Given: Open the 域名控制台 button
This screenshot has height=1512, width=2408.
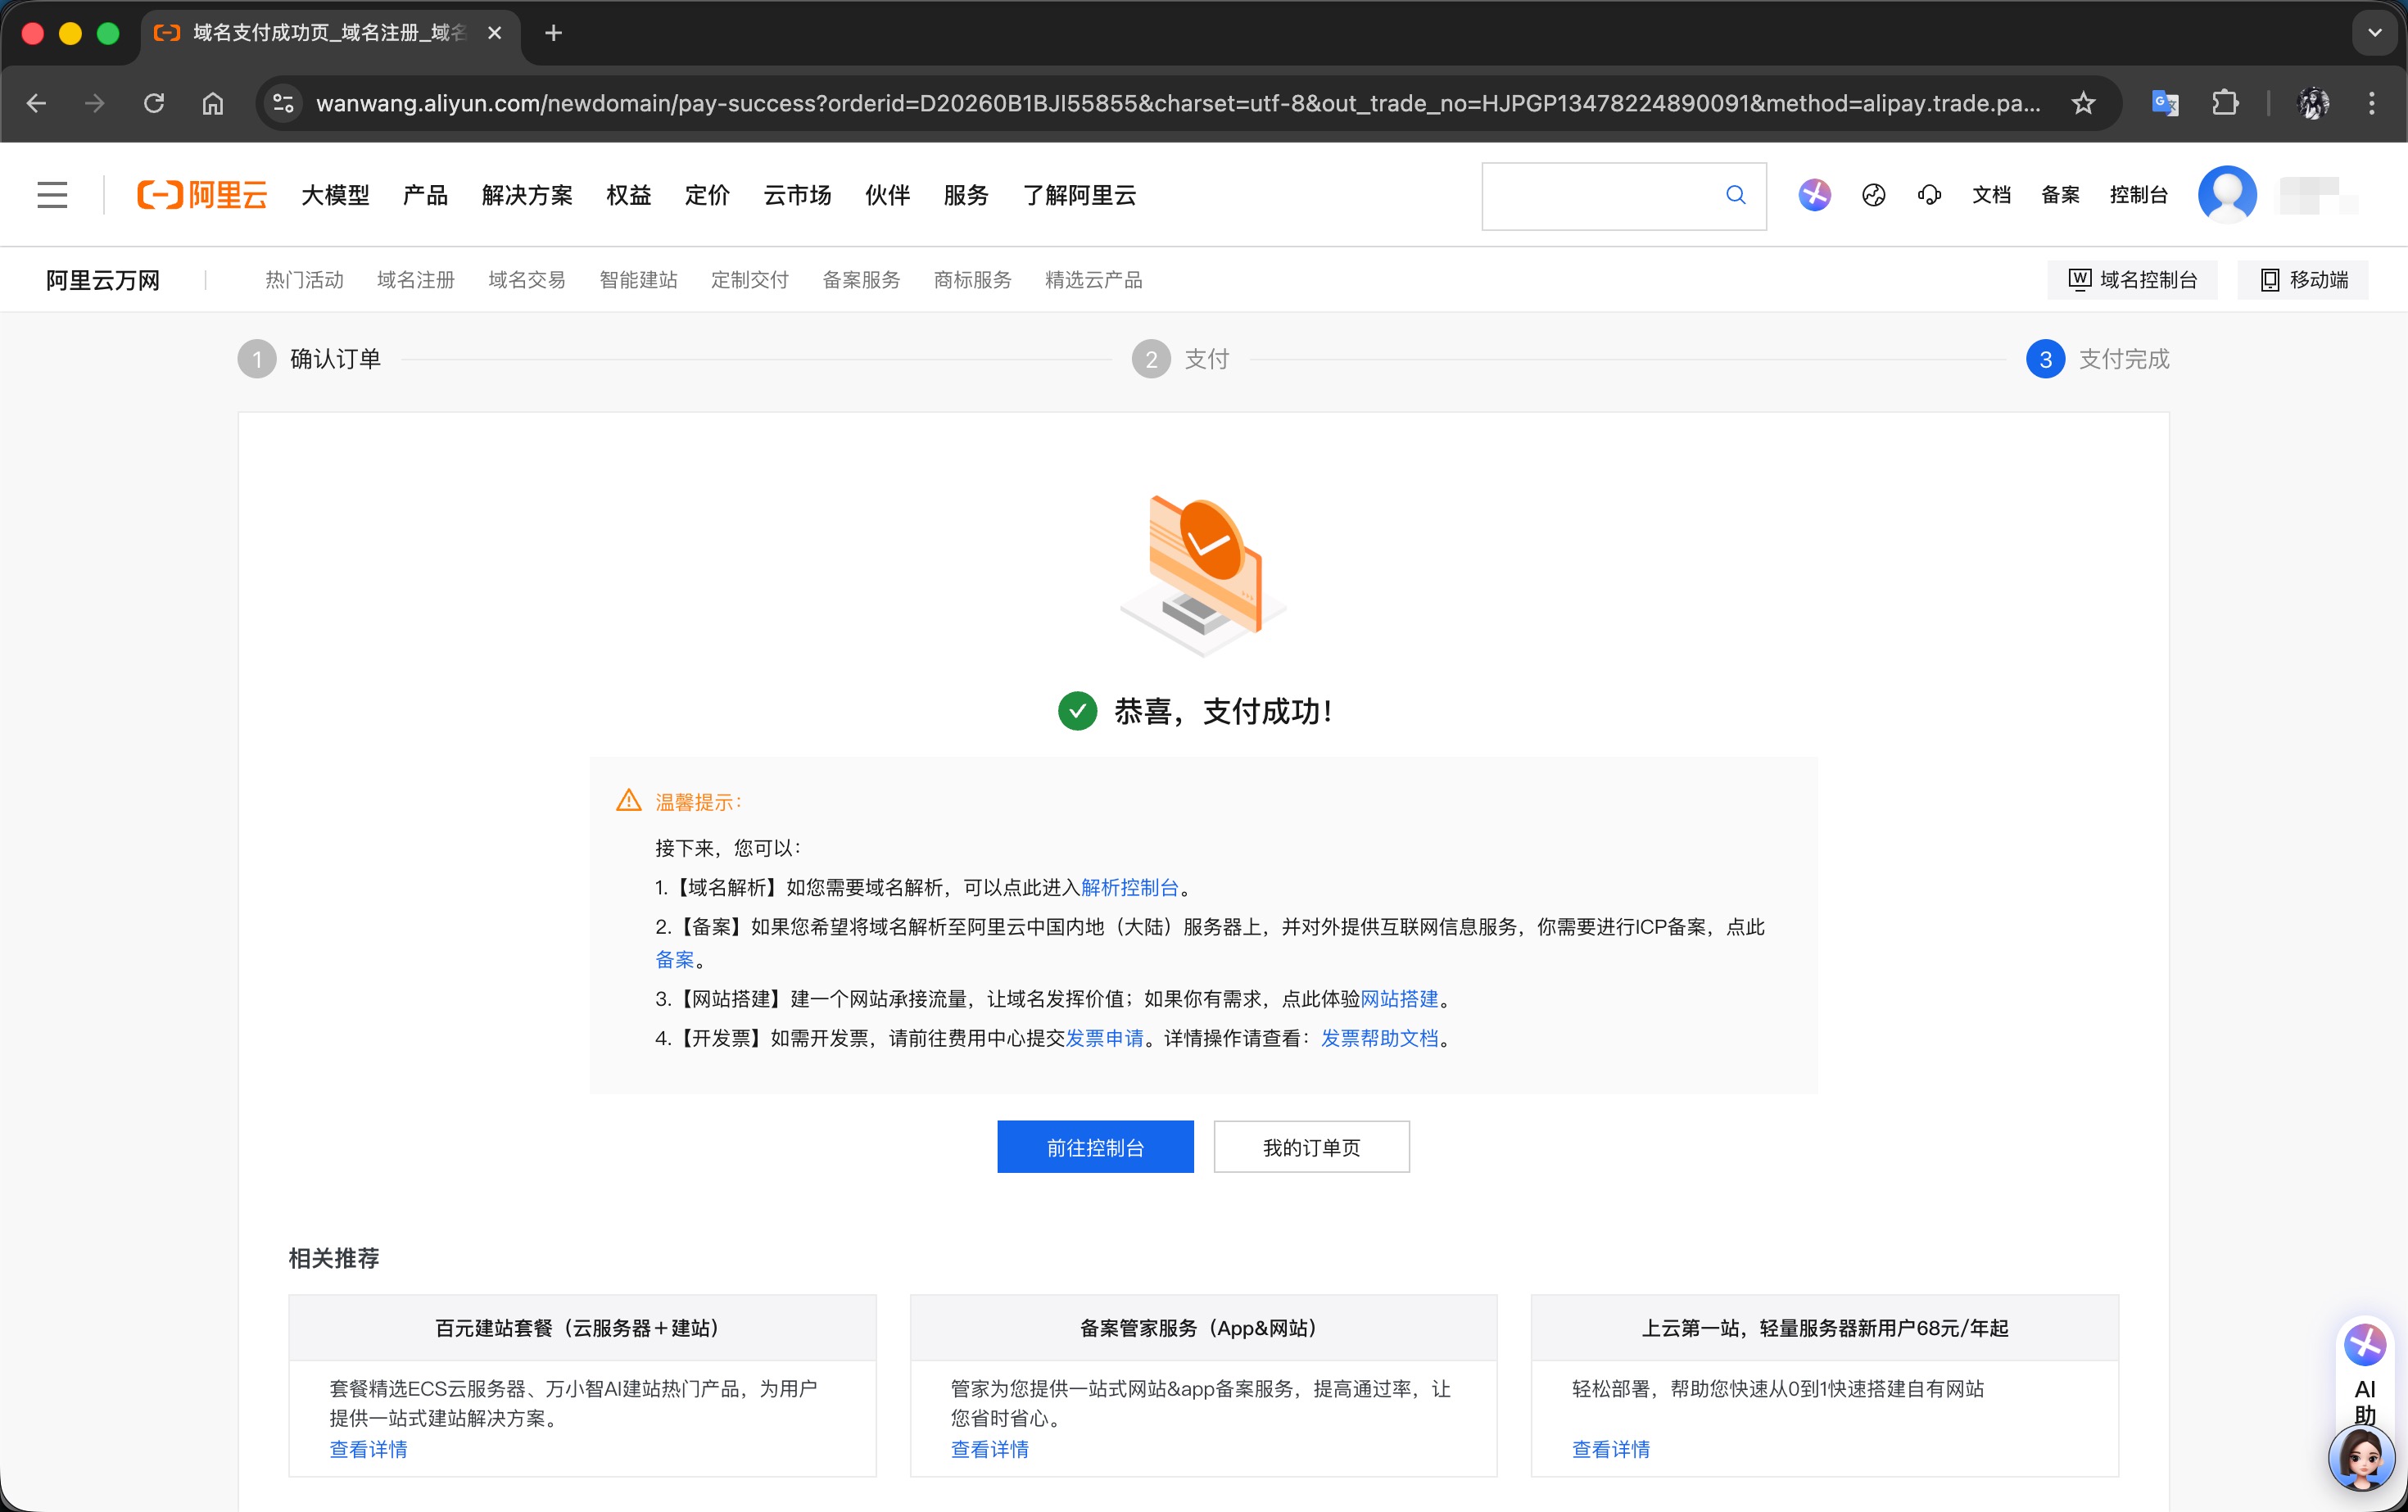Looking at the screenshot, I should [x=2132, y=280].
